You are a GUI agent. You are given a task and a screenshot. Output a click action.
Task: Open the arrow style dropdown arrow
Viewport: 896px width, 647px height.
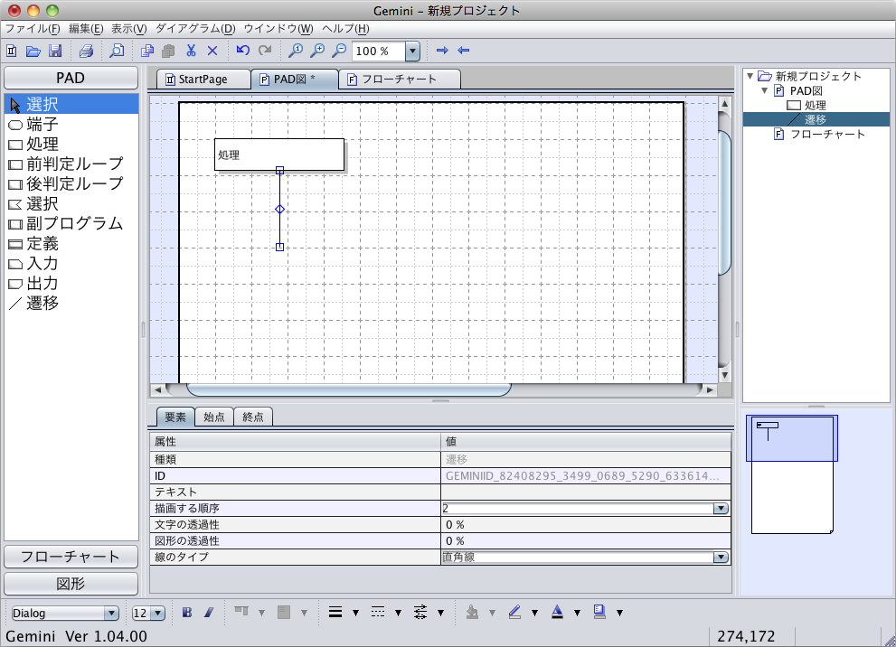[440, 614]
